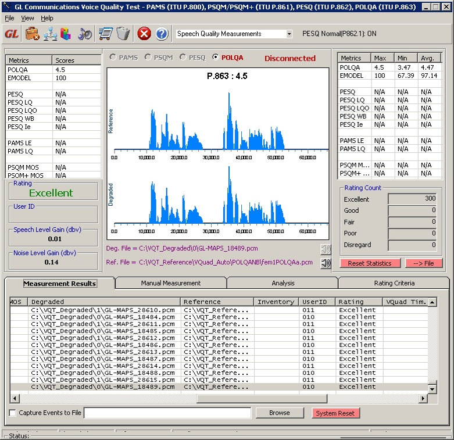The height and width of the screenshot is (440, 454).
Task: Click the System Reset button
Action: pos(335,413)
